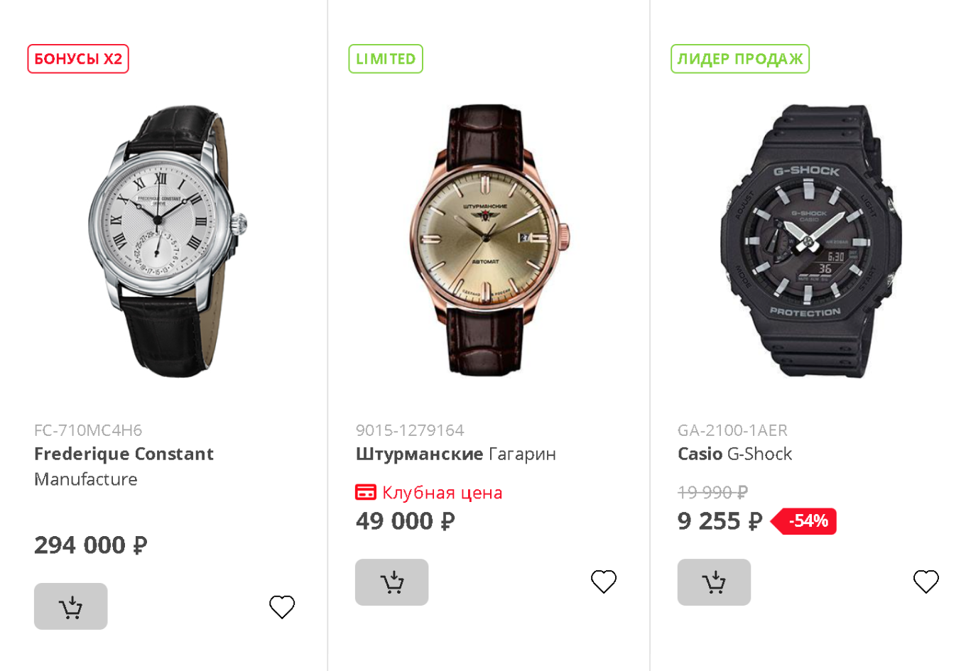Add Casio G-Shock watch to cart
Image resolution: width=966 pixels, height=671 pixels.
[x=714, y=582]
